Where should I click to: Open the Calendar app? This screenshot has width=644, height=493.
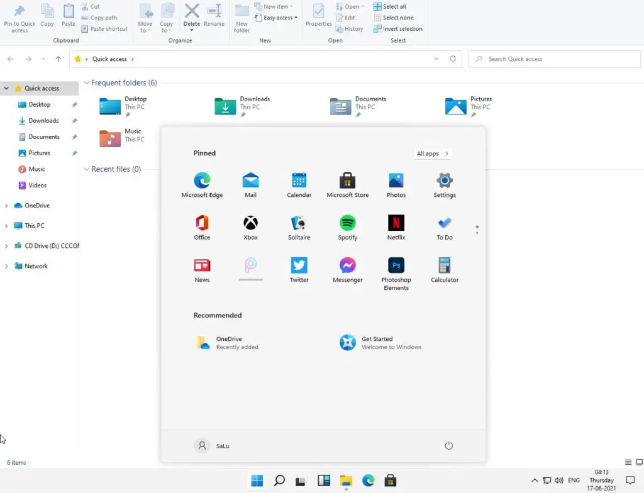[x=299, y=186]
